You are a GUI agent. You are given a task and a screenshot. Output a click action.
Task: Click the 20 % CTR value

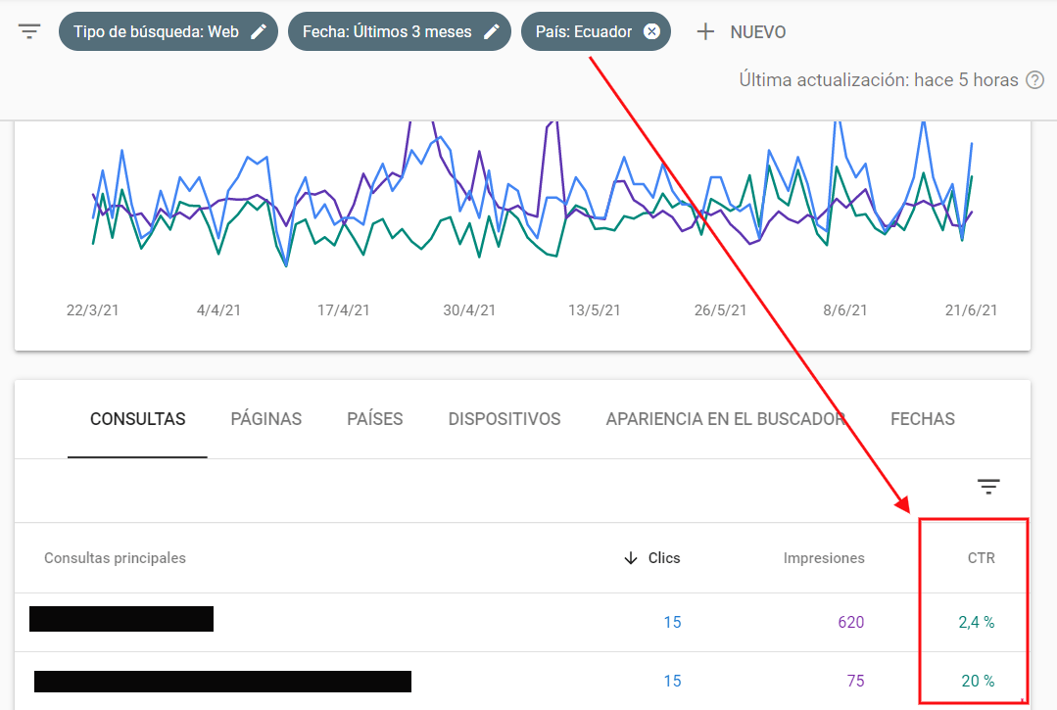tap(978, 681)
